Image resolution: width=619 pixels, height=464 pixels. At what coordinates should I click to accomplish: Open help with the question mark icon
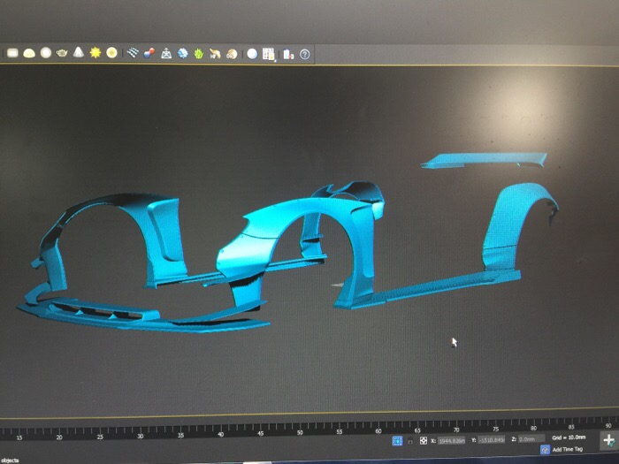coord(305,55)
